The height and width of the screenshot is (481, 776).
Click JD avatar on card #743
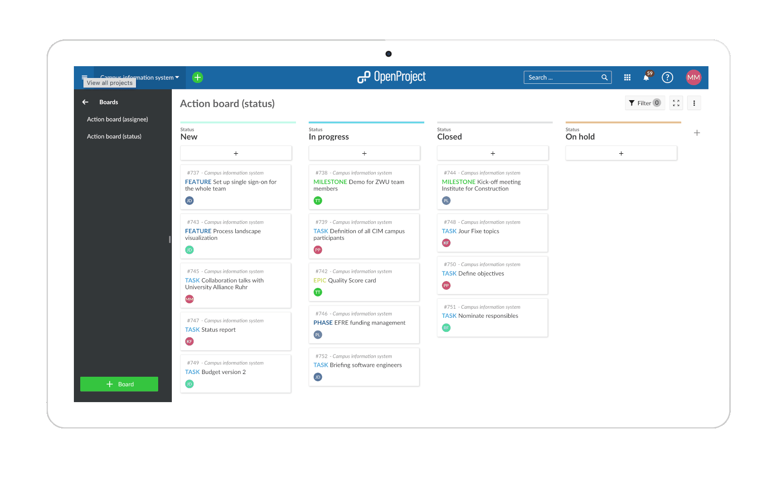pyautogui.click(x=189, y=250)
